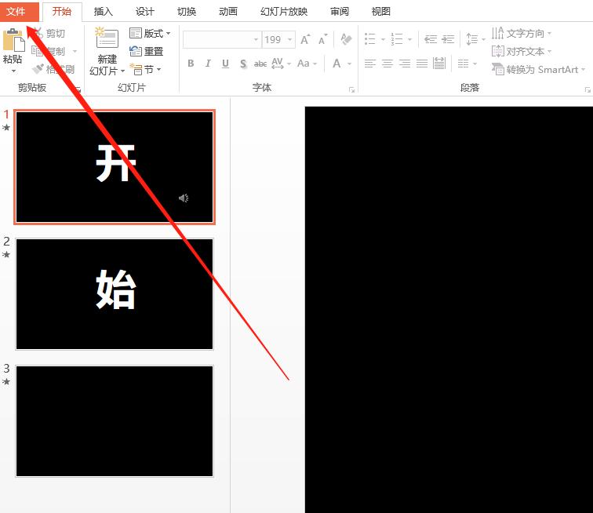Toggle align text left
The width and height of the screenshot is (593, 513).
click(370, 64)
